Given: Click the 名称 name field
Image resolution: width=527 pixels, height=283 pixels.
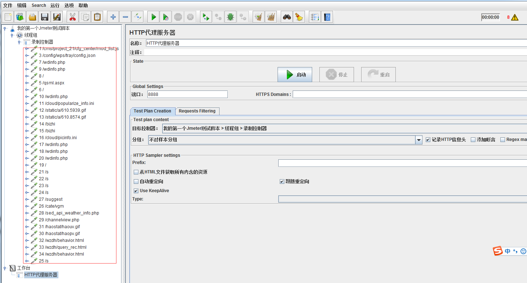Looking at the screenshot, I should coord(336,43).
